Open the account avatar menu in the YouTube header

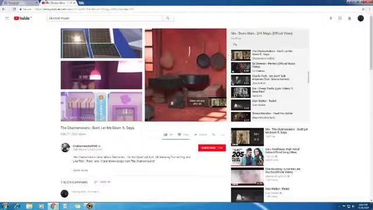361,18
